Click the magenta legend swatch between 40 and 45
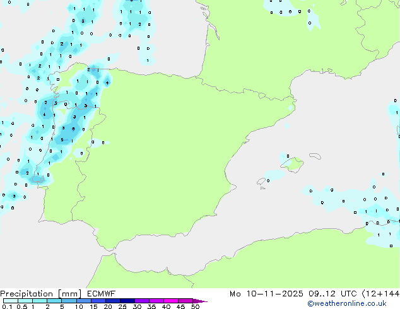 (171, 301)
